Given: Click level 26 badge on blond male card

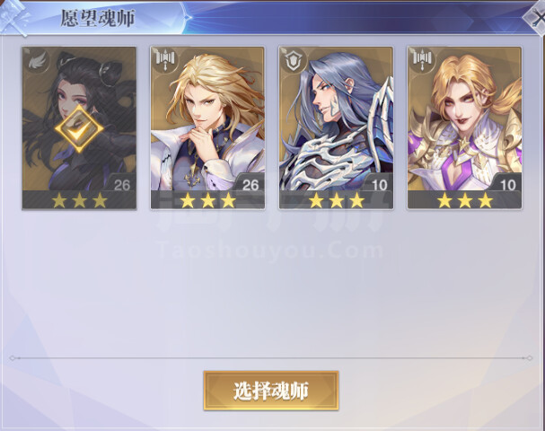Looking at the screenshot, I should tap(250, 185).
